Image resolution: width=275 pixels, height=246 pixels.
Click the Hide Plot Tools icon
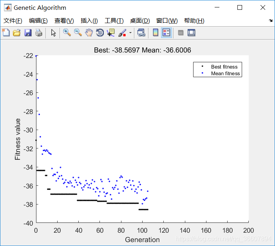[x=181, y=33]
